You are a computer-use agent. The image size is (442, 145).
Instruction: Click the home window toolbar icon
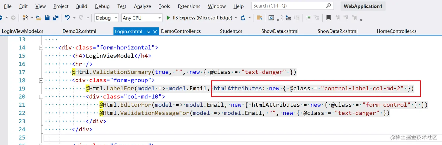[x=271, y=18]
